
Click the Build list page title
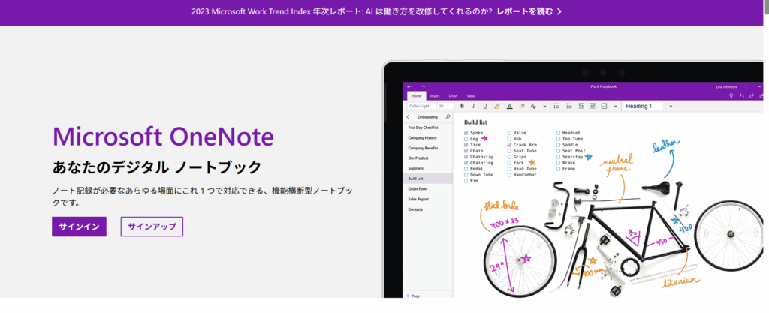[x=475, y=122]
